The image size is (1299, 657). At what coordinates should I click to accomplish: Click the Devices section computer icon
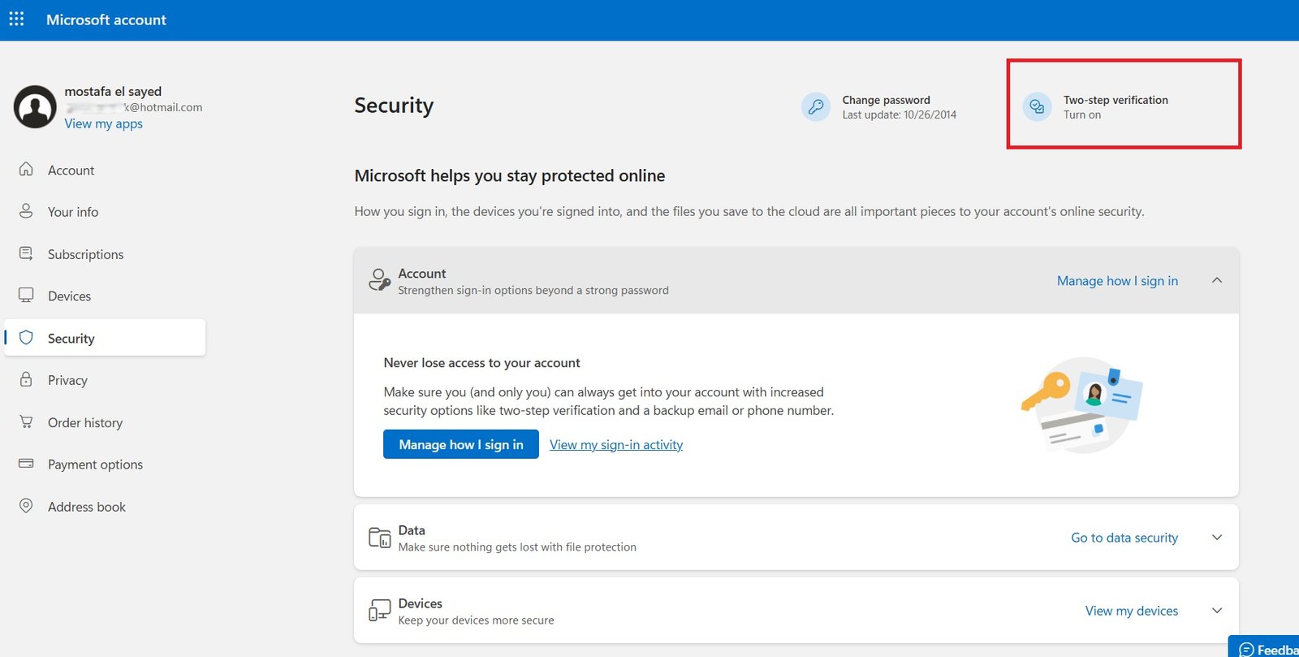tap(379, 610)
